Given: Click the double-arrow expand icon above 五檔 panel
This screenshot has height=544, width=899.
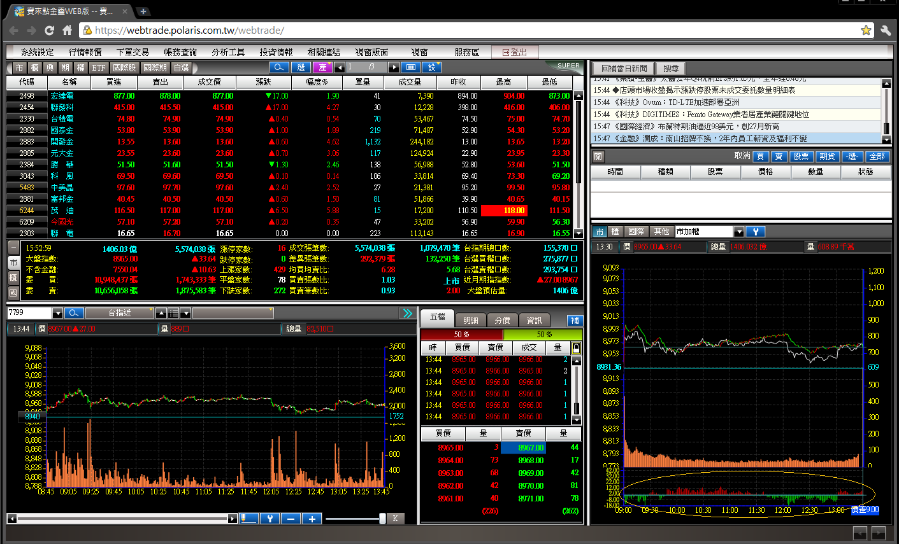Looking at the screenshot, I should coord(407,313).
